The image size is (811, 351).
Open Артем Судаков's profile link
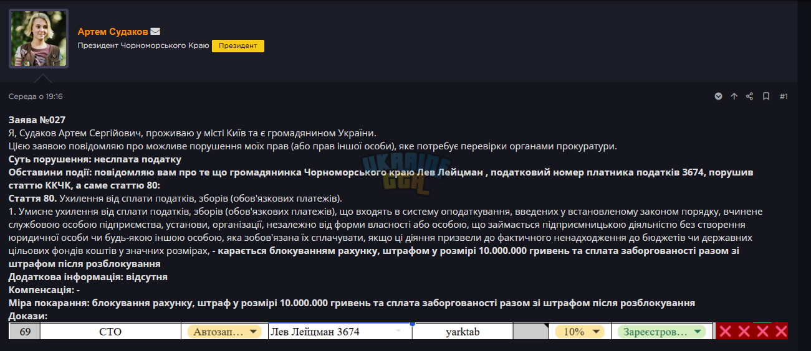pos(112,31)
